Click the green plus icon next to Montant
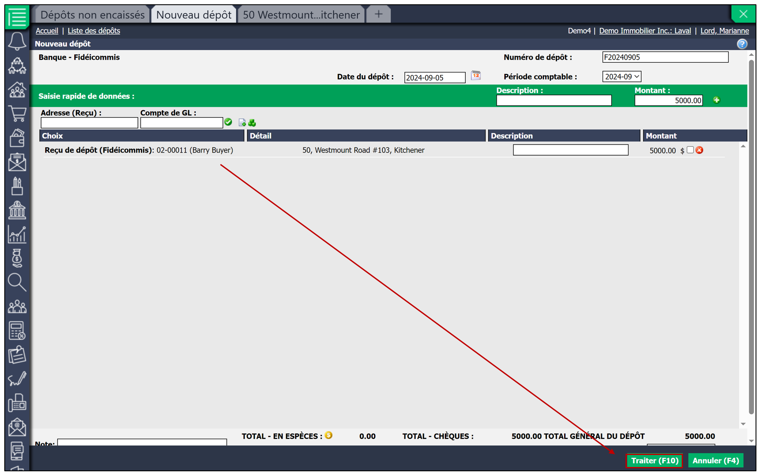The width and height of the screenshot is (762, 476). click(x=716, y=100)
